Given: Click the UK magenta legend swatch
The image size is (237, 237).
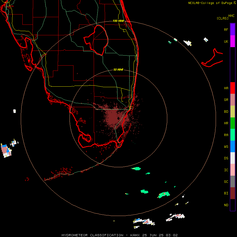Looking at the screenshot, I should click(x=233, y=41).
